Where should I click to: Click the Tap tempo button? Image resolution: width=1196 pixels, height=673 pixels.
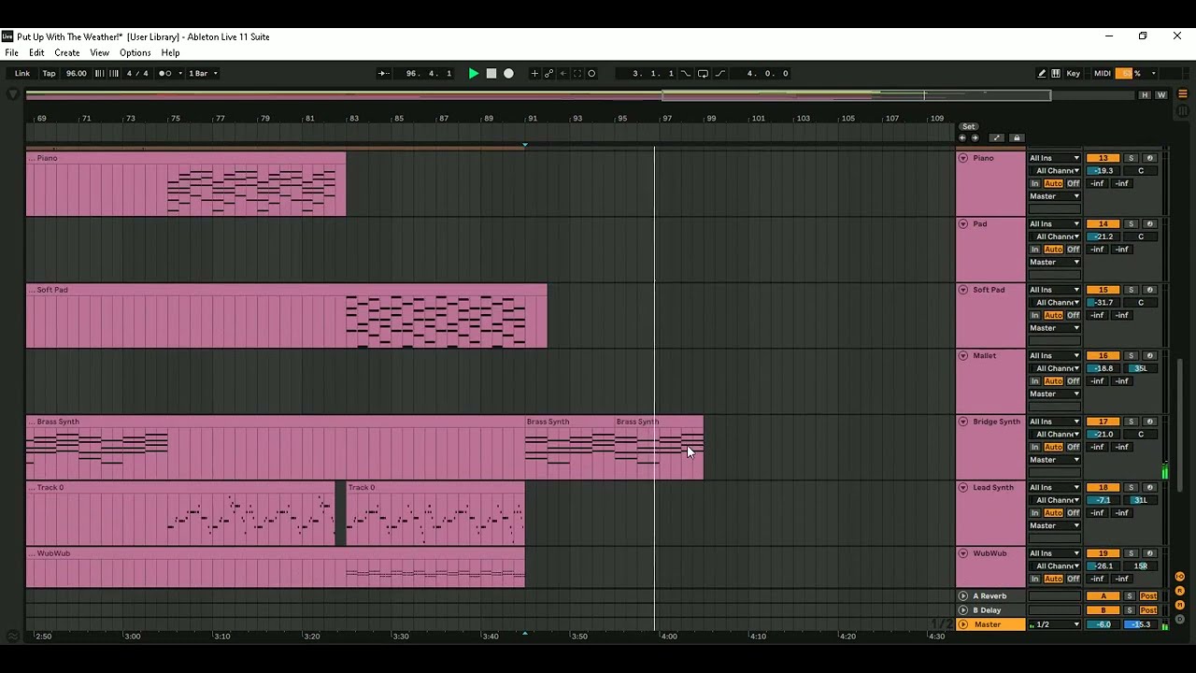[49, 73]
